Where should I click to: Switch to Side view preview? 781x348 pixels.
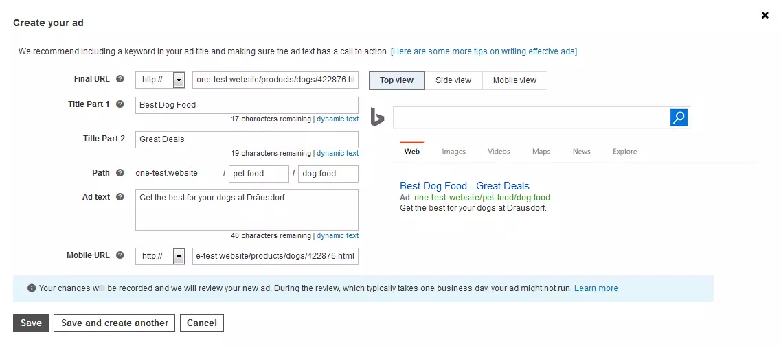(453, 80)
